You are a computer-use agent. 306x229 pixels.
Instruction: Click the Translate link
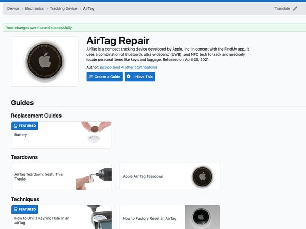coord(282,9)
